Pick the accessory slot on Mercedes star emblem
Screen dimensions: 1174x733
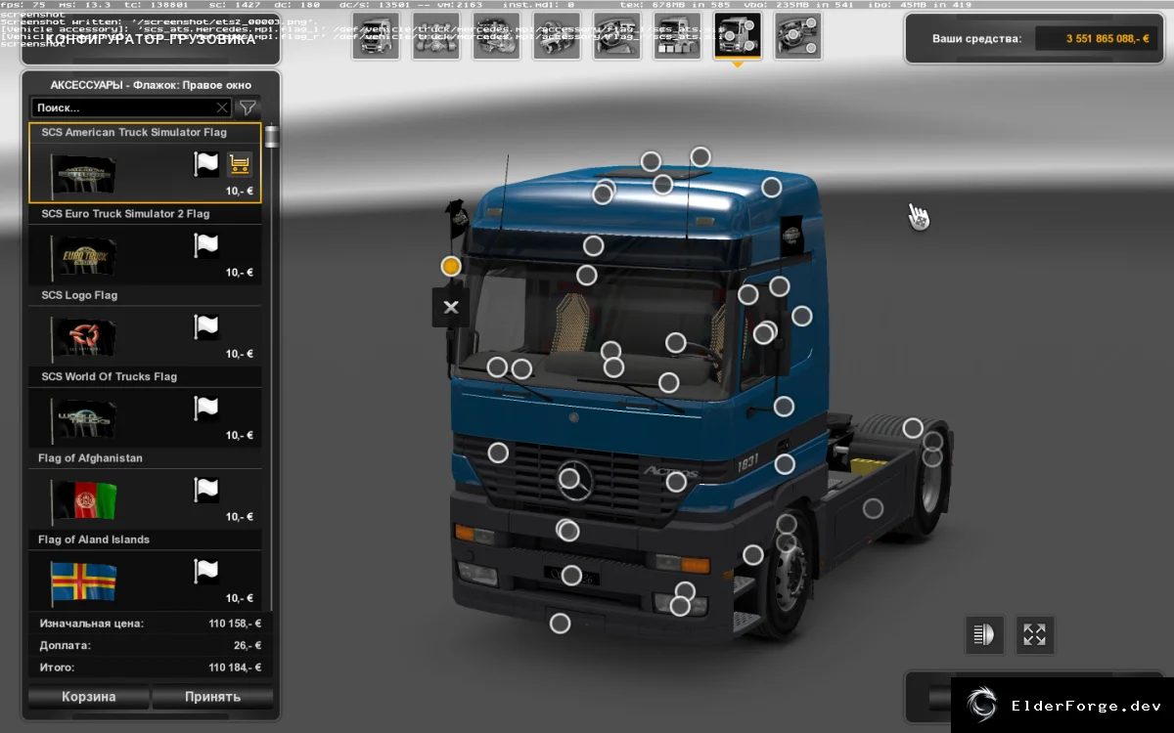coord(569,479)
